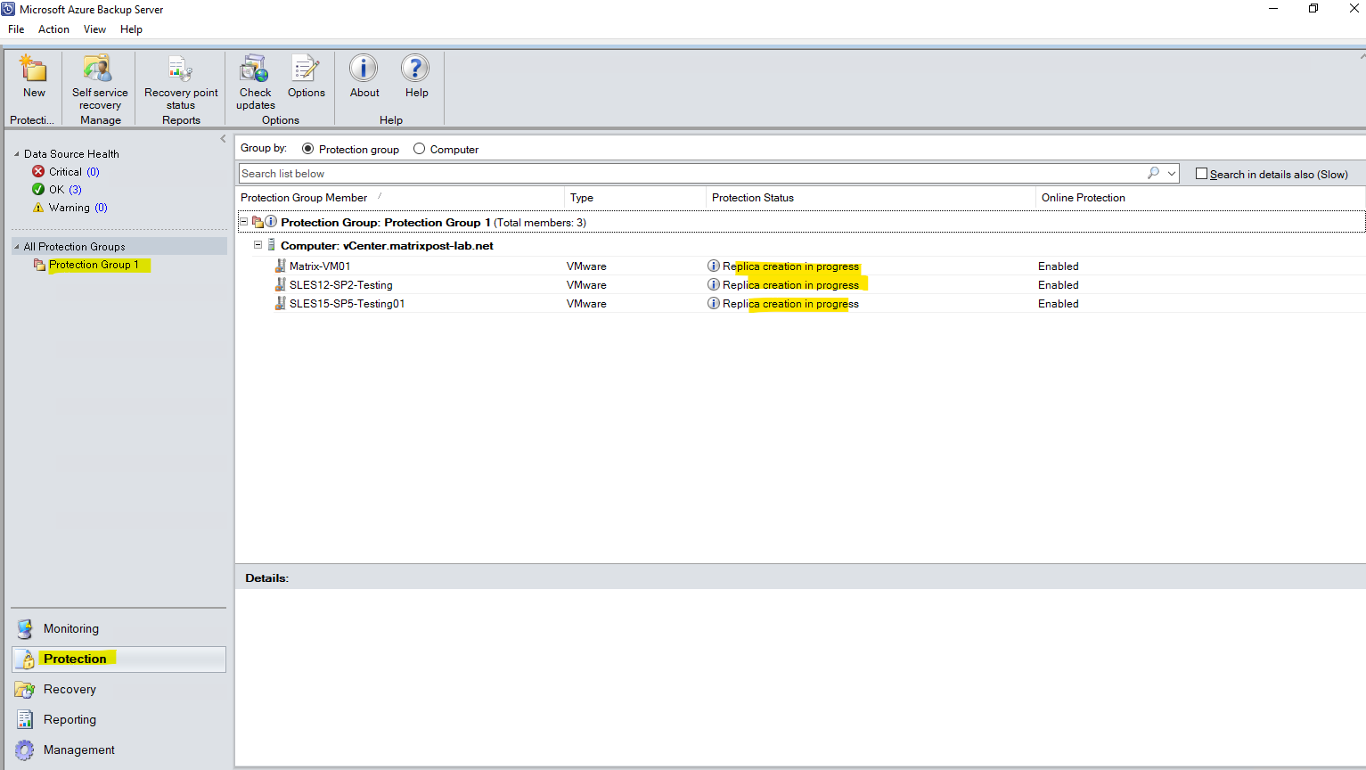This screenshot has height=770, width=1366.
Task: Select the SLES12-SP2-Testing row name
Action: pyautogui.click(x=341, y=284)
